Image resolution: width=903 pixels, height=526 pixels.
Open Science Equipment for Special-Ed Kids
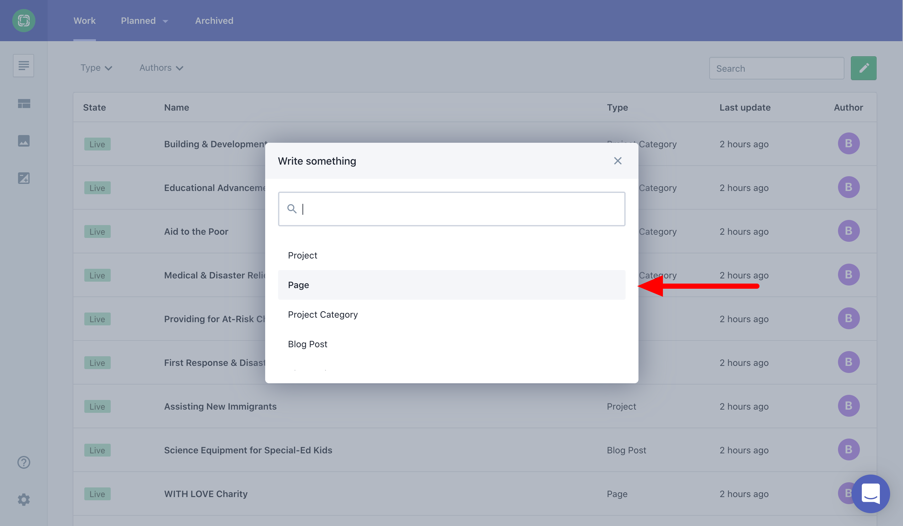pos(248,450)
